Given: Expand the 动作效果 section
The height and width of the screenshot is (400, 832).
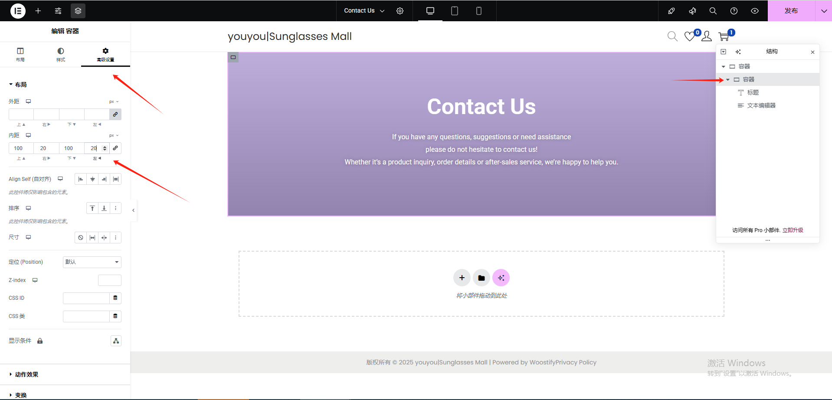Looking at the screenshot, I should pyautogui.click(x=26, y=374).
